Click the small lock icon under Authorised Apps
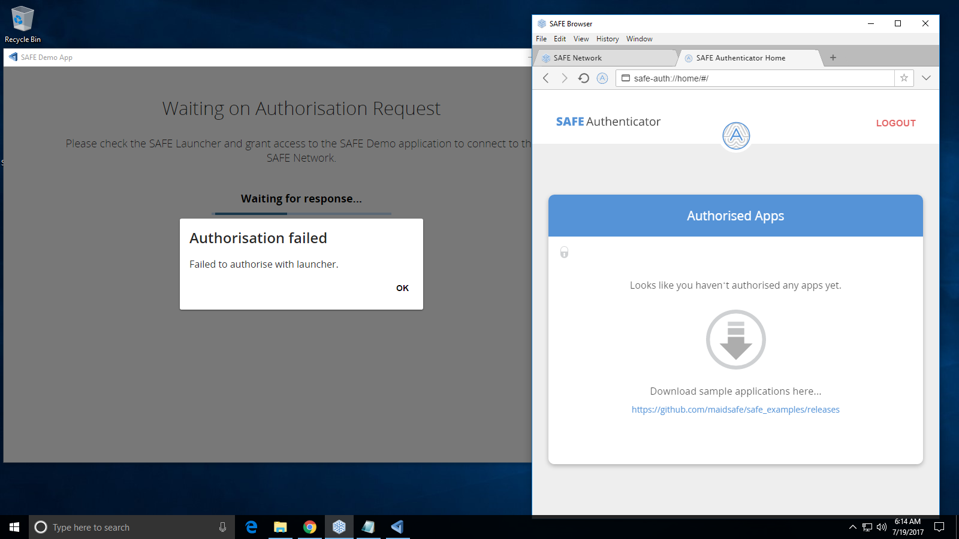This screenshot has height=539, width=959. (x=564, y=252)
